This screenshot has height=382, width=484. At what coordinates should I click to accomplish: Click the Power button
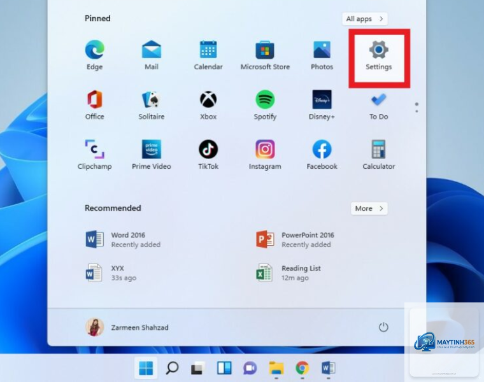[383, 327]
